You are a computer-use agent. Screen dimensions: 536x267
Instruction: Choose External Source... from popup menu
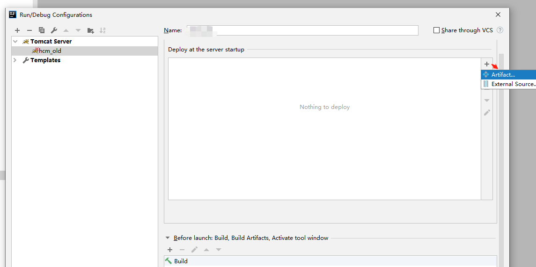tap(508, 84)
